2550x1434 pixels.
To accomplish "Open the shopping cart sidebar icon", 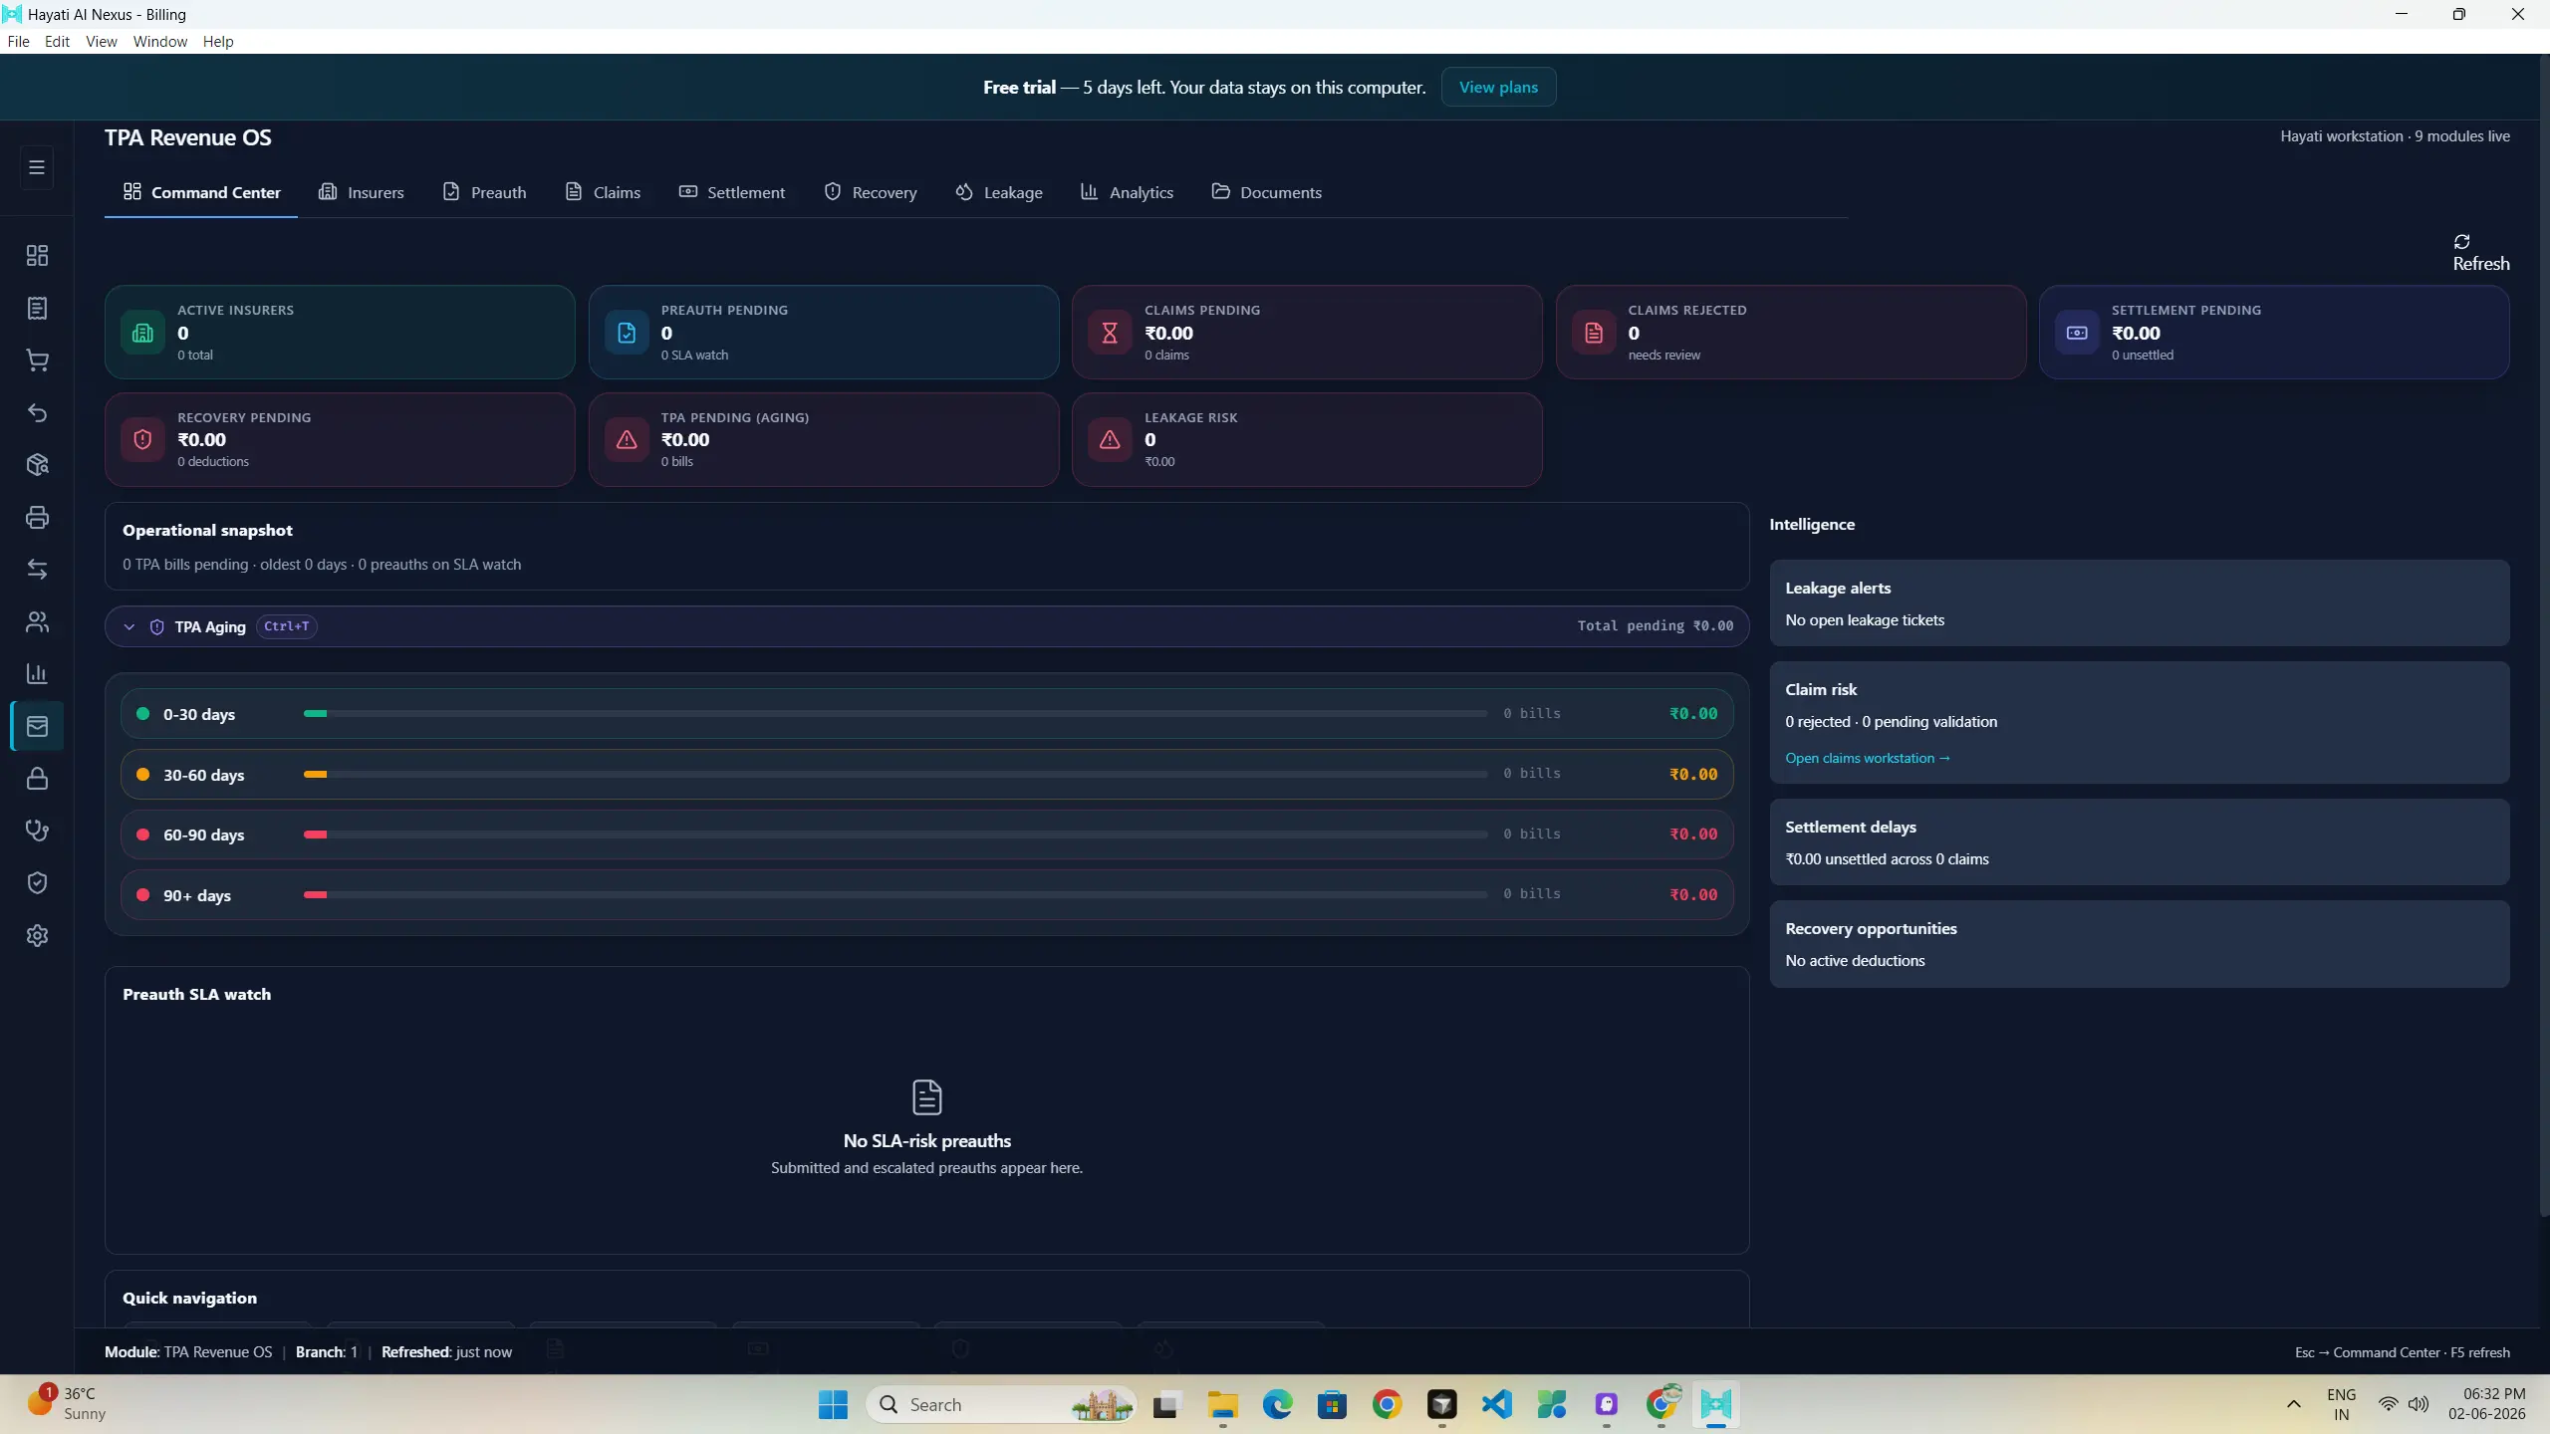I will pos(37,360).
